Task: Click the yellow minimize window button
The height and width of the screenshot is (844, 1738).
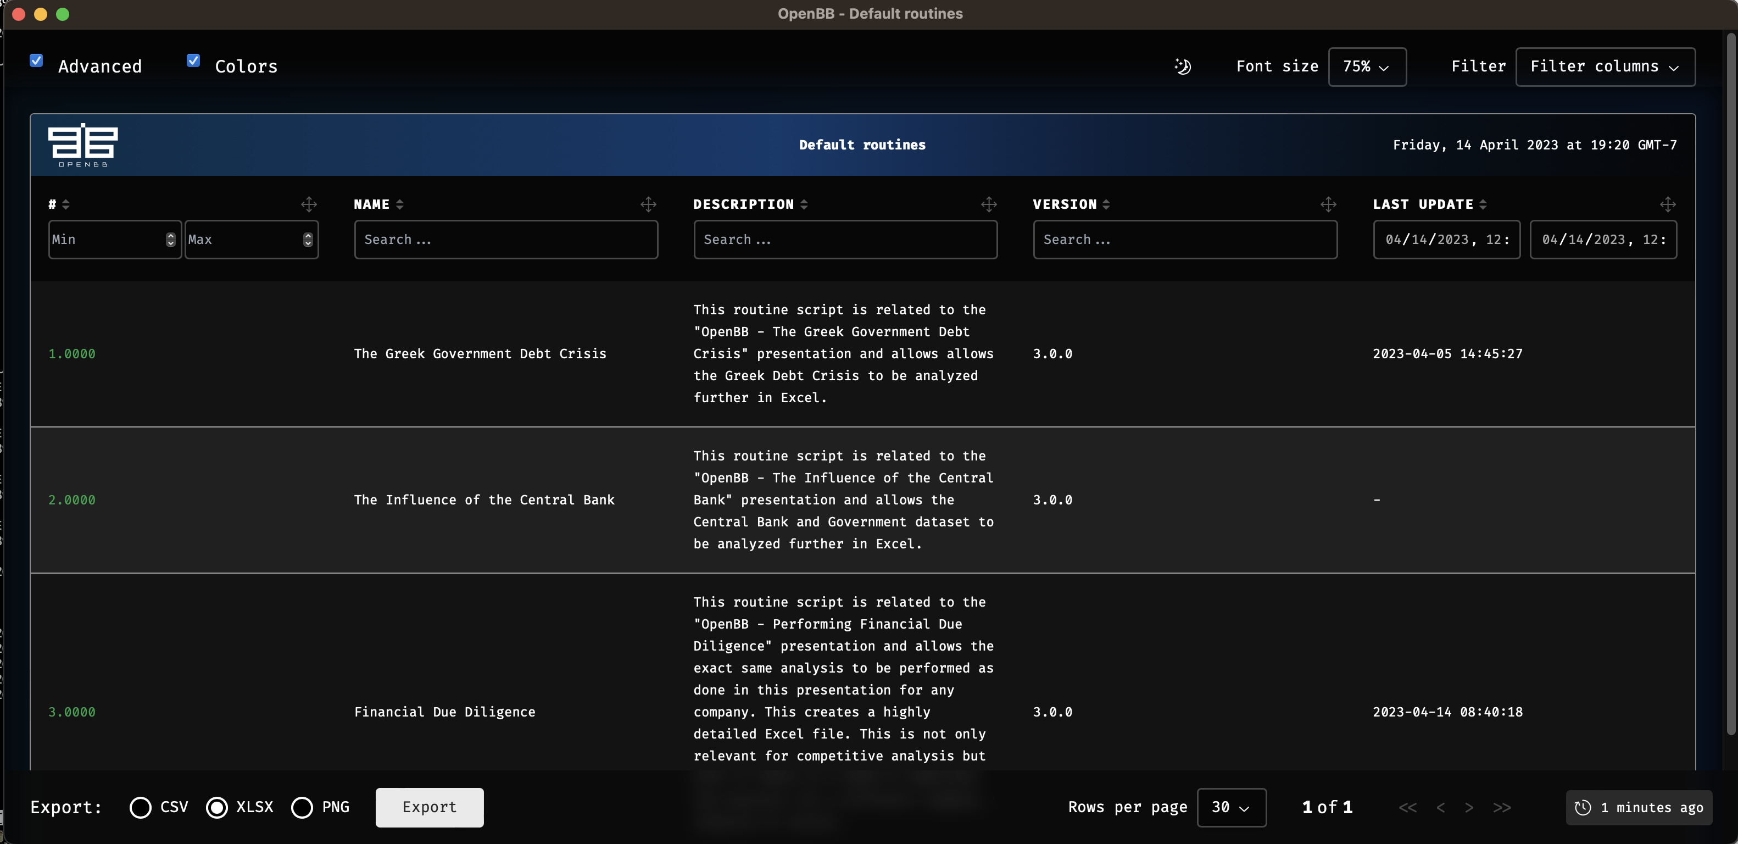Action: point(41,14)
